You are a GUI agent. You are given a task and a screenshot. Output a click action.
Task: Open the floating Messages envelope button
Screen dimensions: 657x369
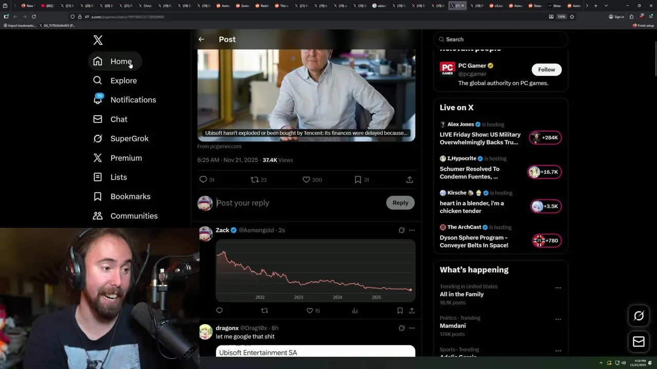click(639, 342)
